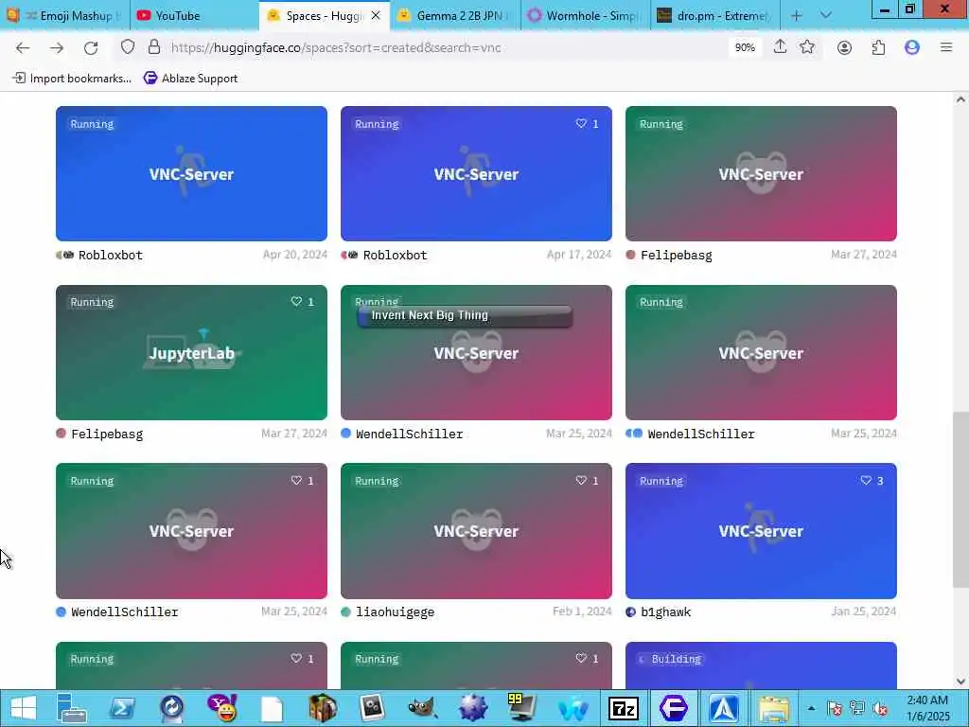Click the liaohuigege author name
Viewport: 969px width, 727px height.
(395, 612)
